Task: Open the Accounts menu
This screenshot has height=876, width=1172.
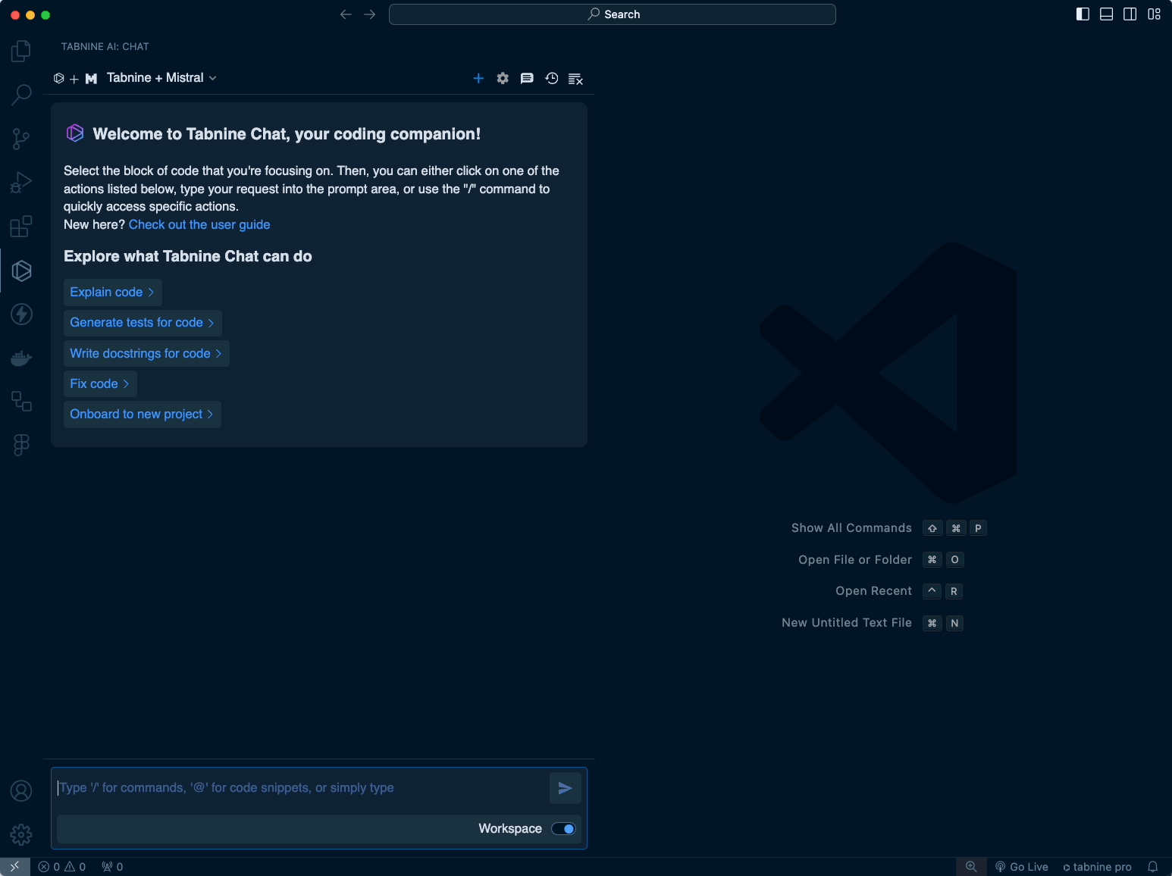Action: coord(21,791)
